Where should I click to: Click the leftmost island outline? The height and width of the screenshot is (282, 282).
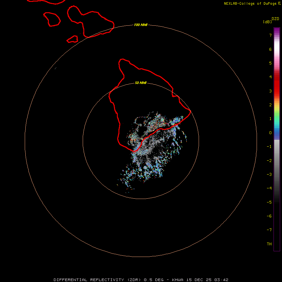[x=52, y=19]
